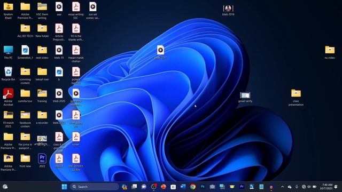Select the front new folder
Image resolution: width=342 pixels, height=192 pixels.
pos(25,161)
